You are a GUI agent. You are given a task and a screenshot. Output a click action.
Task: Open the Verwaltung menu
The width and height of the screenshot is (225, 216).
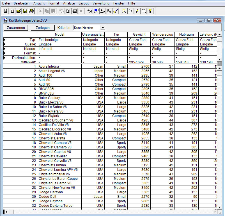pyautogui.click(x=101, y=3)
